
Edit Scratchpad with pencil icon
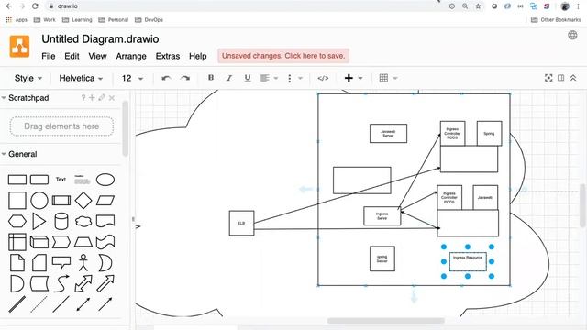pos(102,98)
